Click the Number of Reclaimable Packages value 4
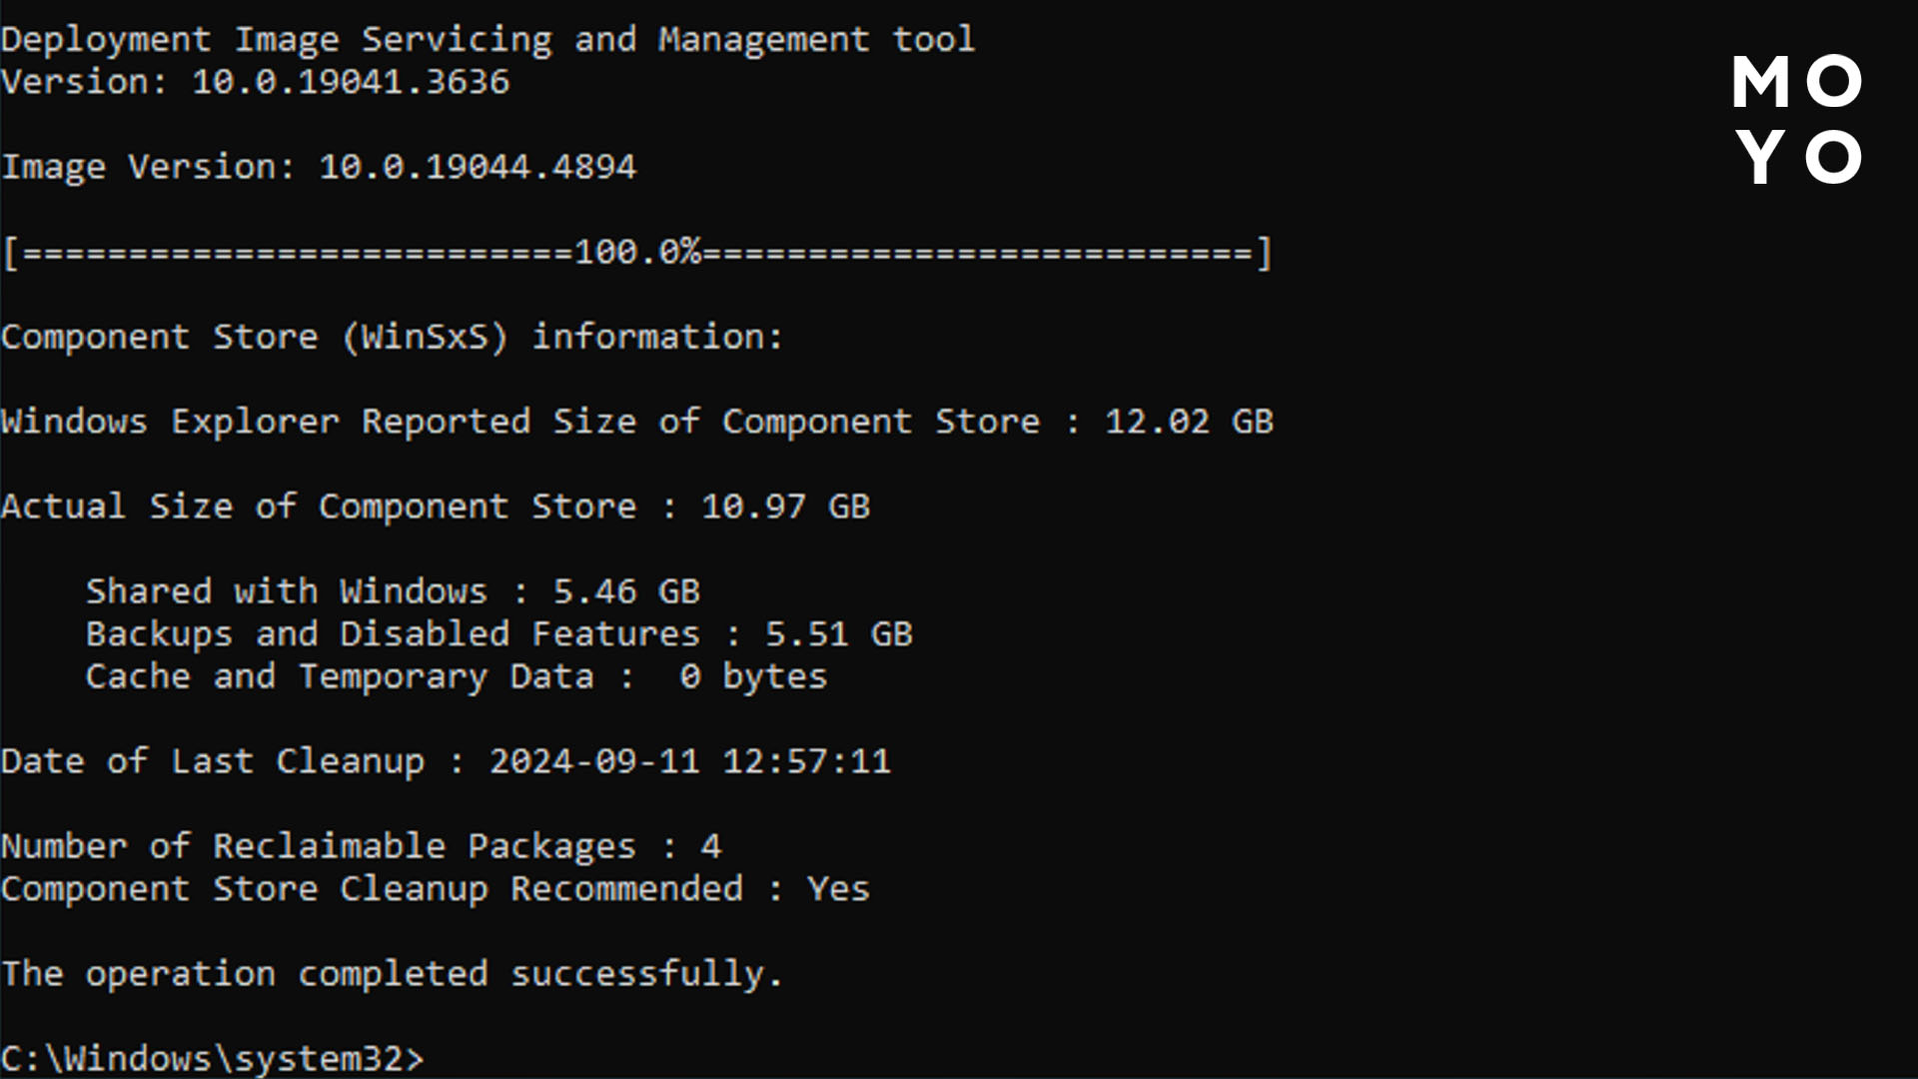 [710, 847]
